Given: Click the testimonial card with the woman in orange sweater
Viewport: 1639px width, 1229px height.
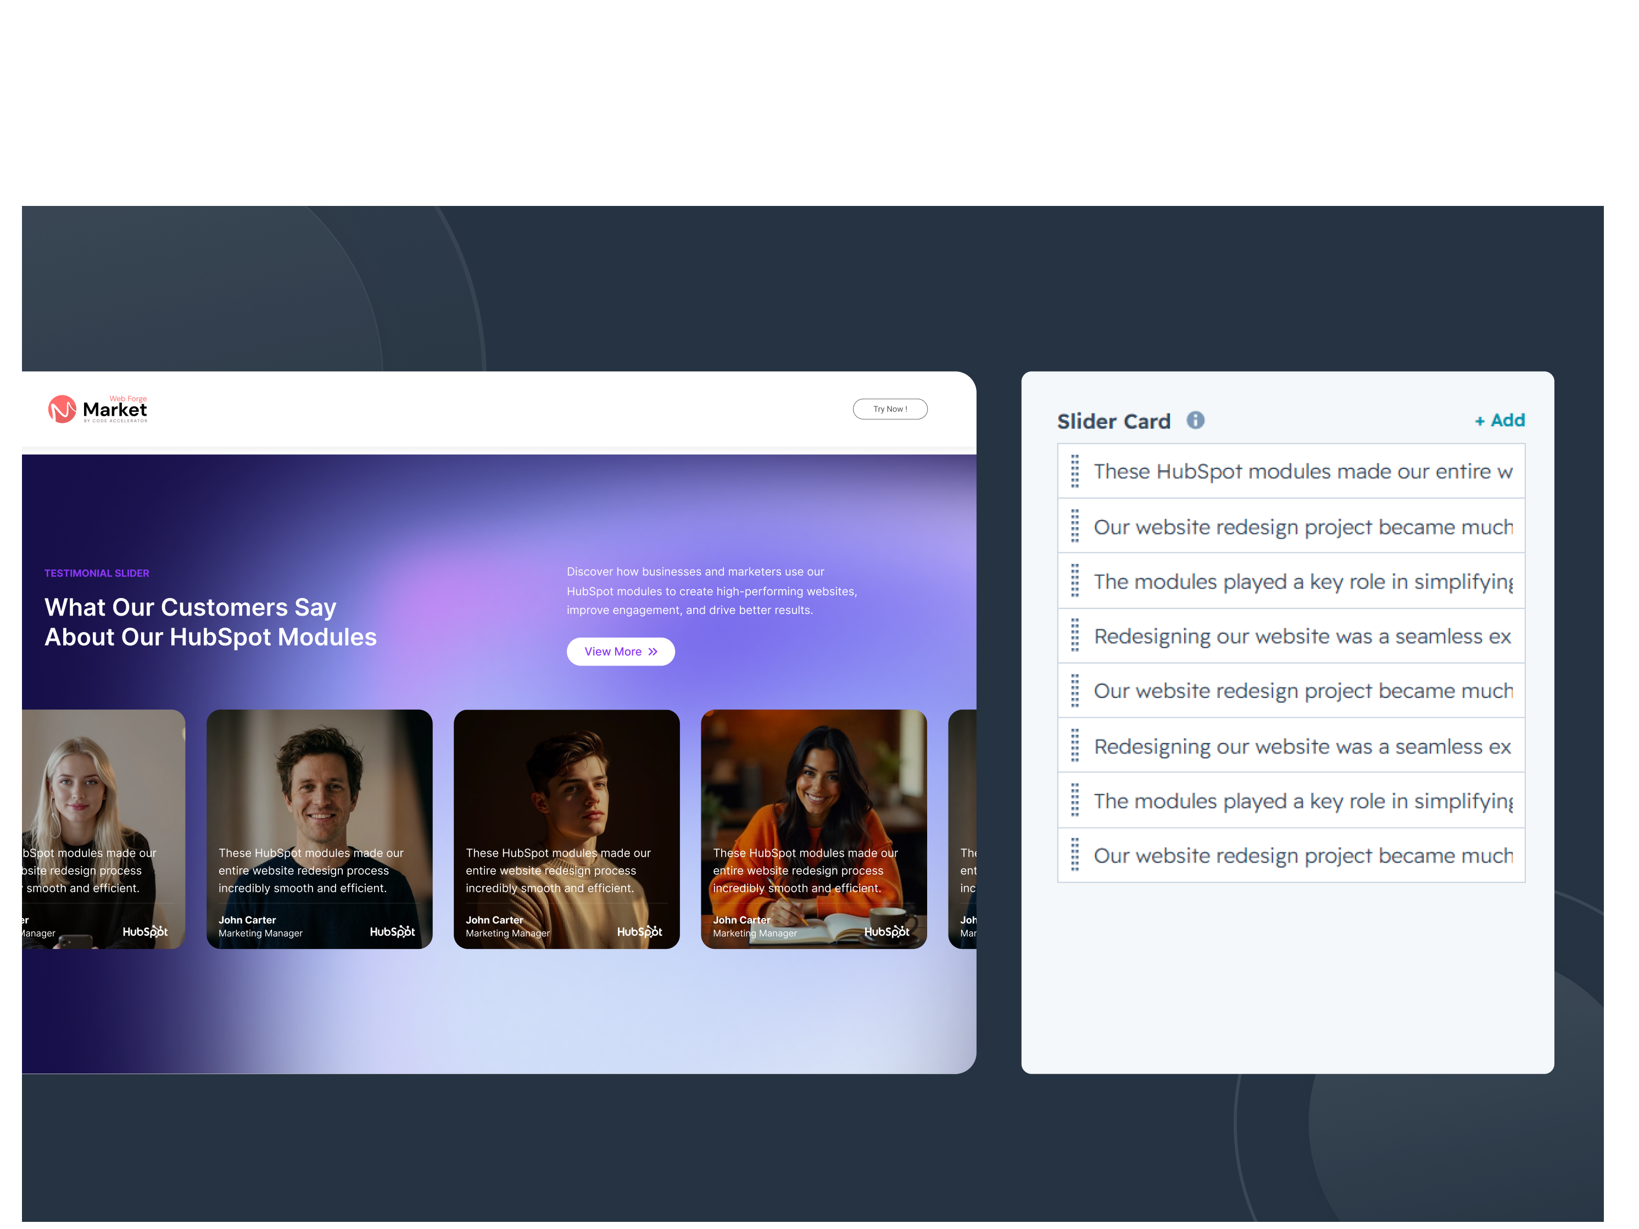Looking at the screenshot, I should pos(813,829).
